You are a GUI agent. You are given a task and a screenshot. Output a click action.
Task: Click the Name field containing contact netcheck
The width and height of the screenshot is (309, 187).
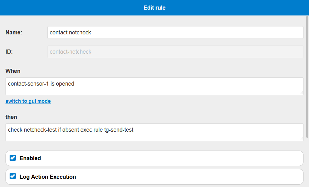tap(175, 33)
